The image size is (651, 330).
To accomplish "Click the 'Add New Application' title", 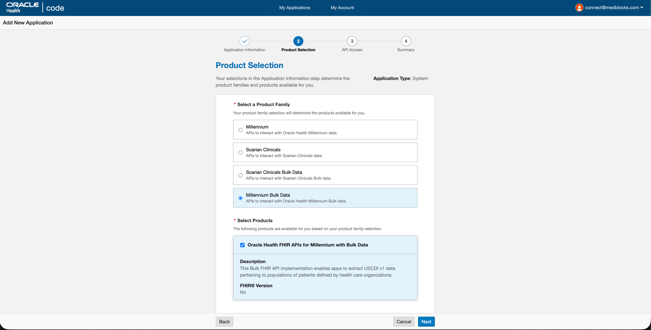I will tap(28, 22).
